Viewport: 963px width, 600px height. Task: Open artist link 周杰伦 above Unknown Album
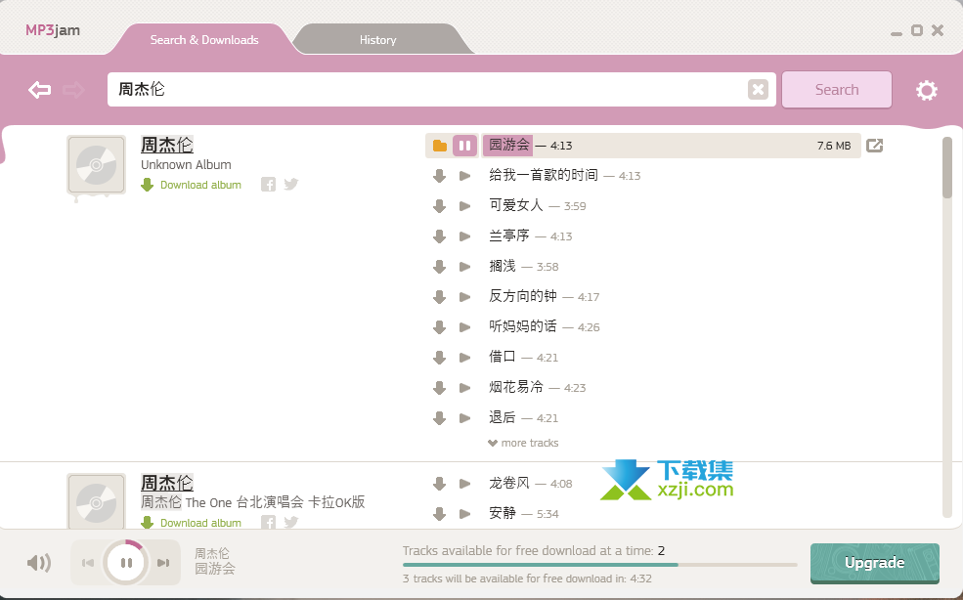click(x=167, y=145)
